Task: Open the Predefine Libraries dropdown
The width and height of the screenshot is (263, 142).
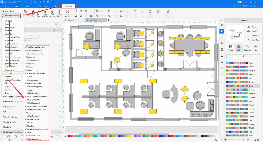Action: 12,16
